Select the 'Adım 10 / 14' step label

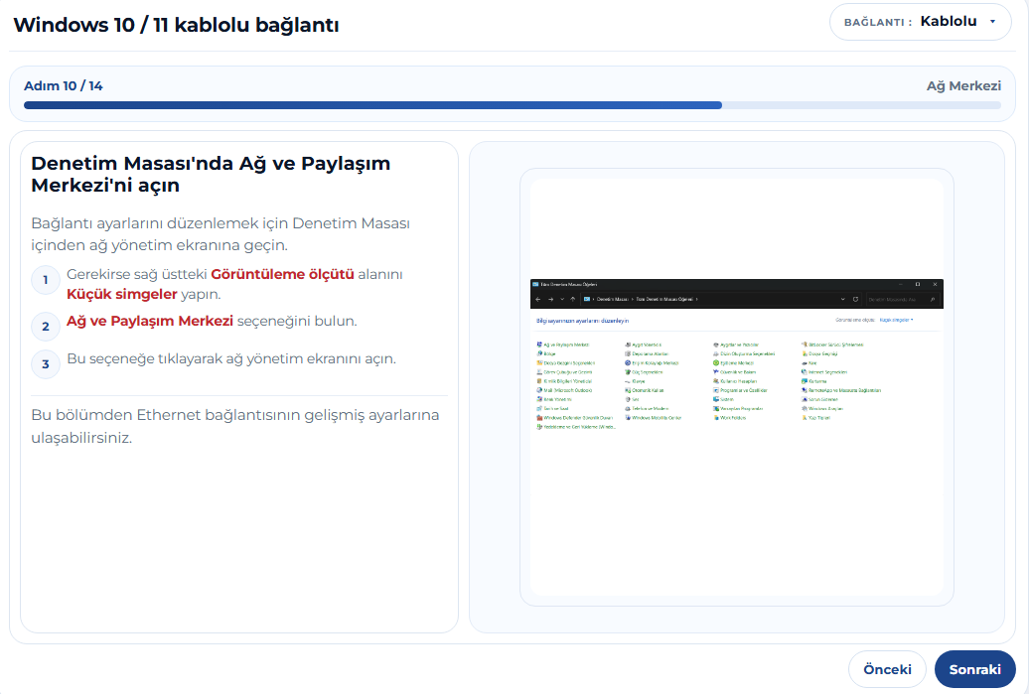(63, 86)
